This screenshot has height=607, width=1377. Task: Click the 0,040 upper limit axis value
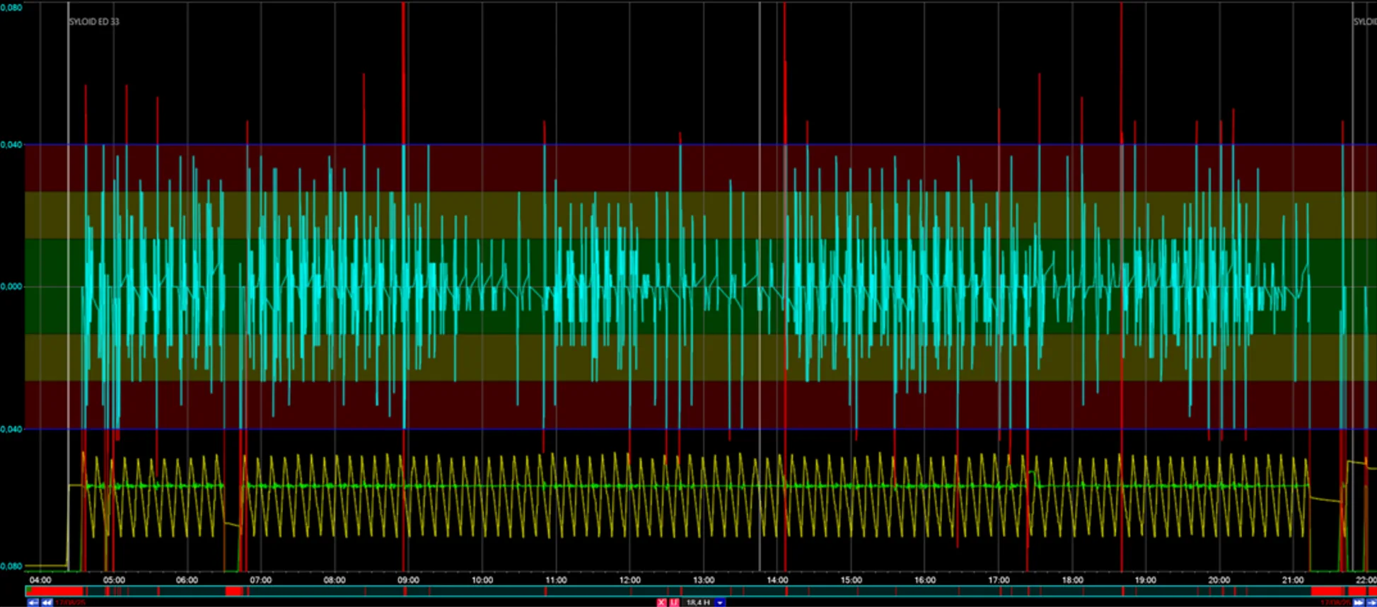tap(11, 145)
